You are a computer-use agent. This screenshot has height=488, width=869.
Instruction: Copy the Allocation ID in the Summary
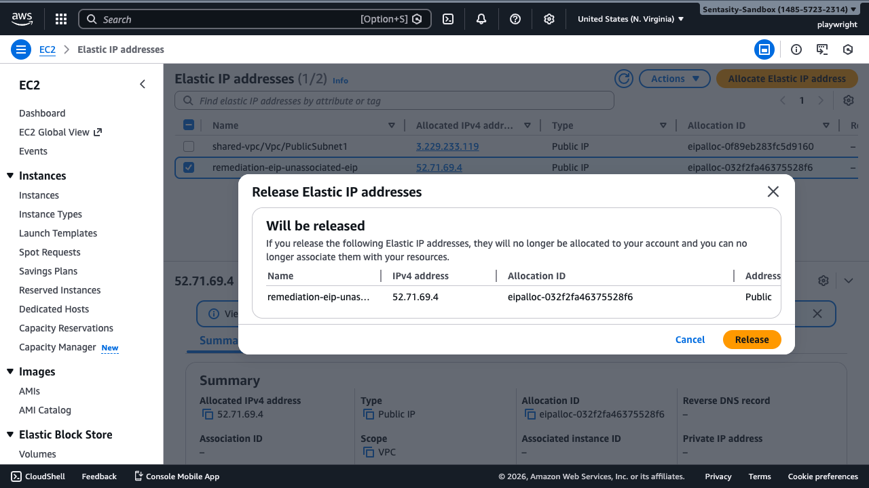(529, 413)
